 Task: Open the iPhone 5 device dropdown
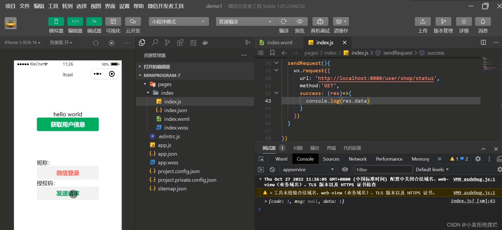click(22, 42)
